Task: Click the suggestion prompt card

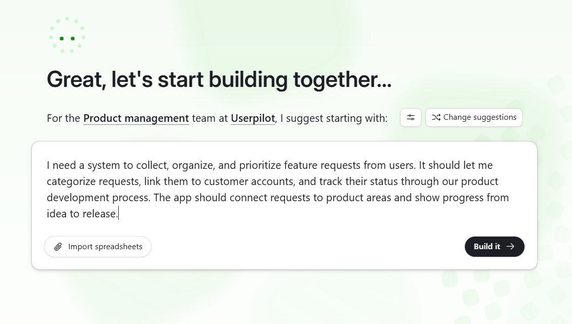Action: (285, 205)
